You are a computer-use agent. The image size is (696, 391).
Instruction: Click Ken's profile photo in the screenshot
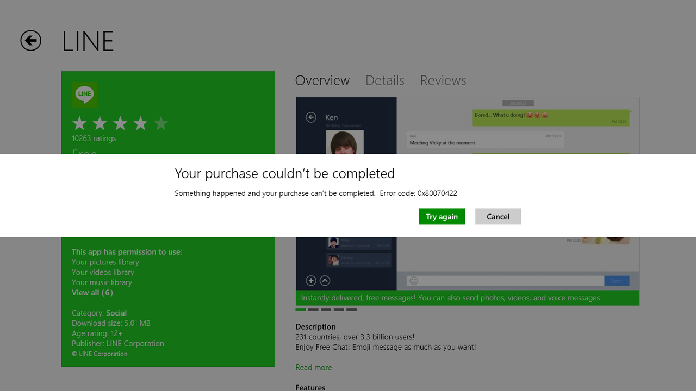click(x=345, y=142)
